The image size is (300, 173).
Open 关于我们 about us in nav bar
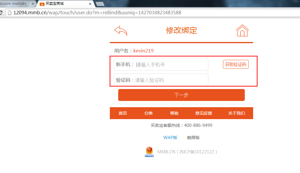(236, 113)
